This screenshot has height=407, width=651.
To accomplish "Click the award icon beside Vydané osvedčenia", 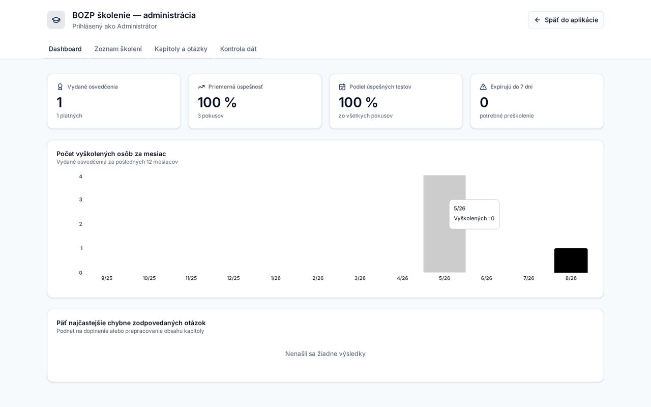I will coord(60,87).
